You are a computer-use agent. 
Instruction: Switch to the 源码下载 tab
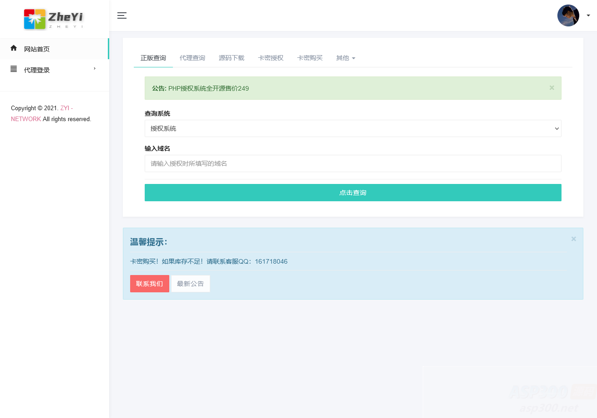click(231, 58)
